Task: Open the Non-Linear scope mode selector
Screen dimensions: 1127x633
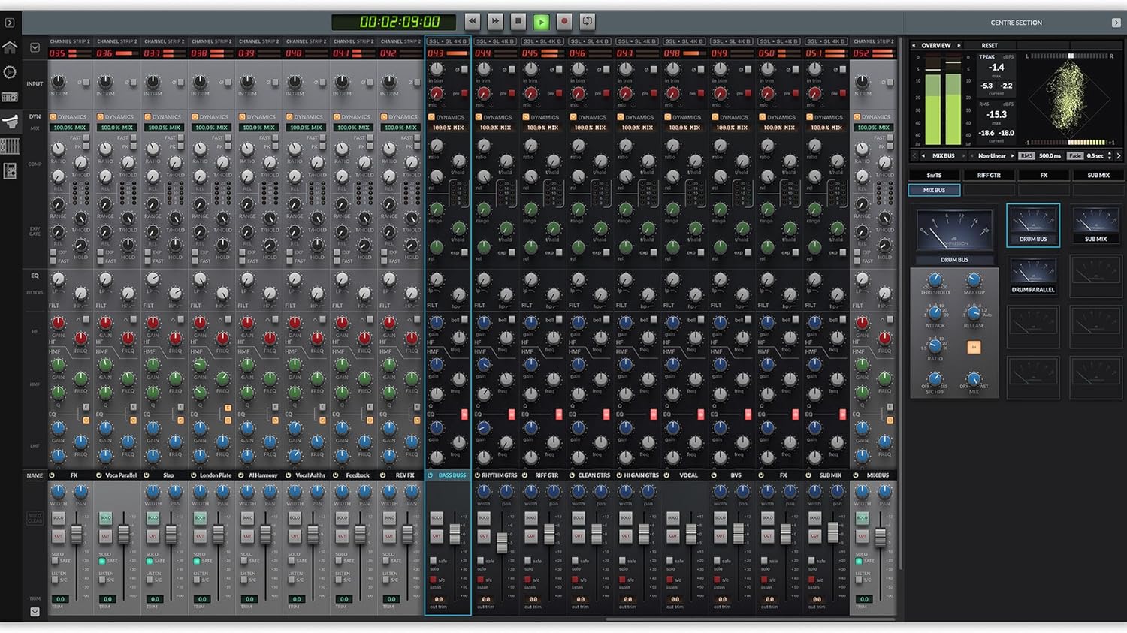Action: point(993,155)
